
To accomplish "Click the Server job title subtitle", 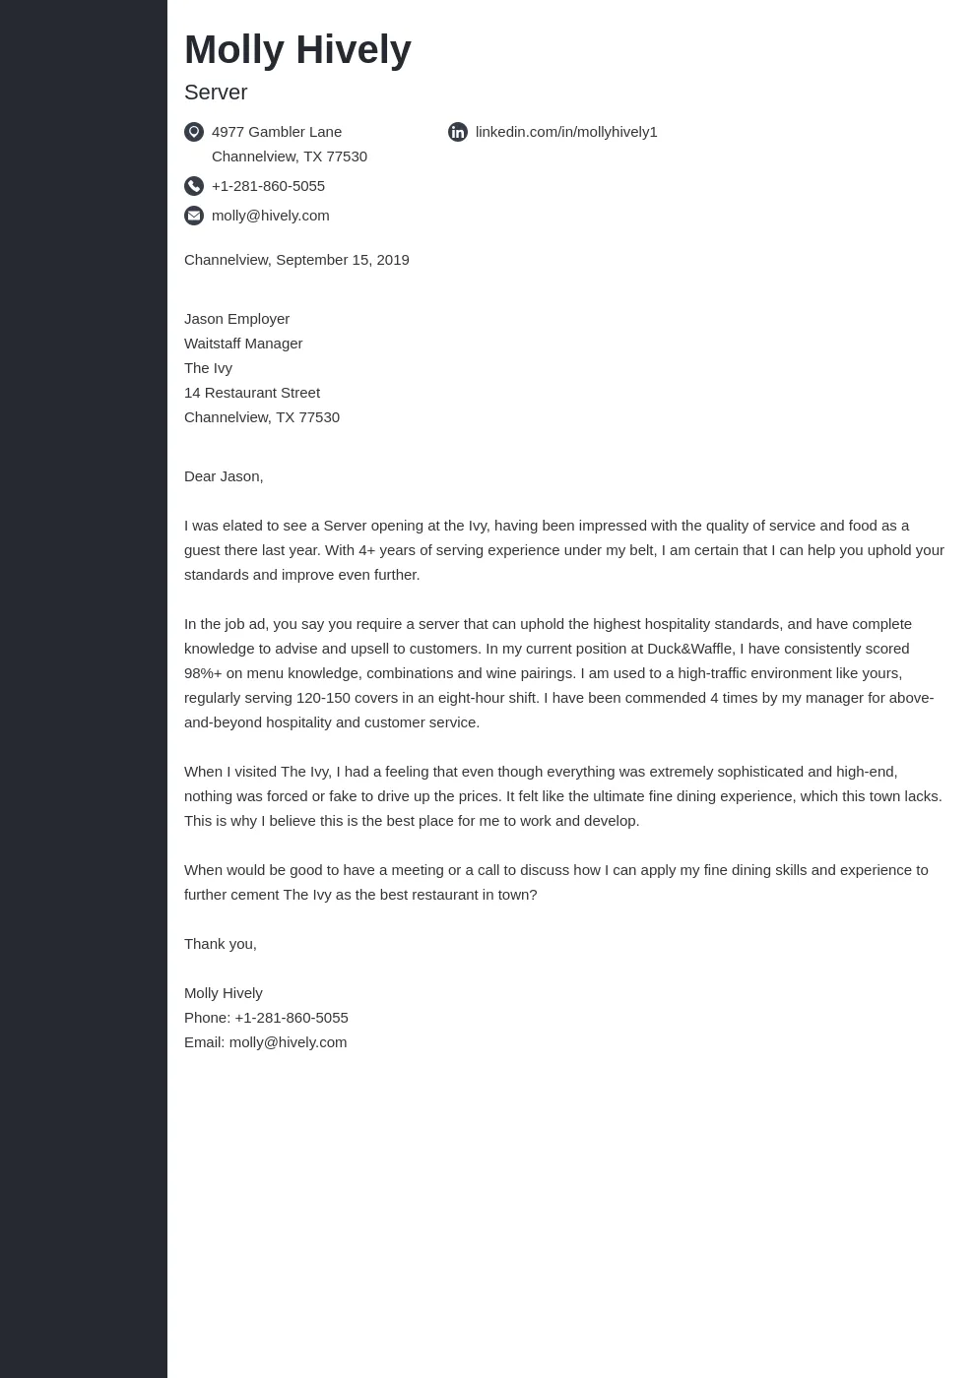I will [216, 92].
